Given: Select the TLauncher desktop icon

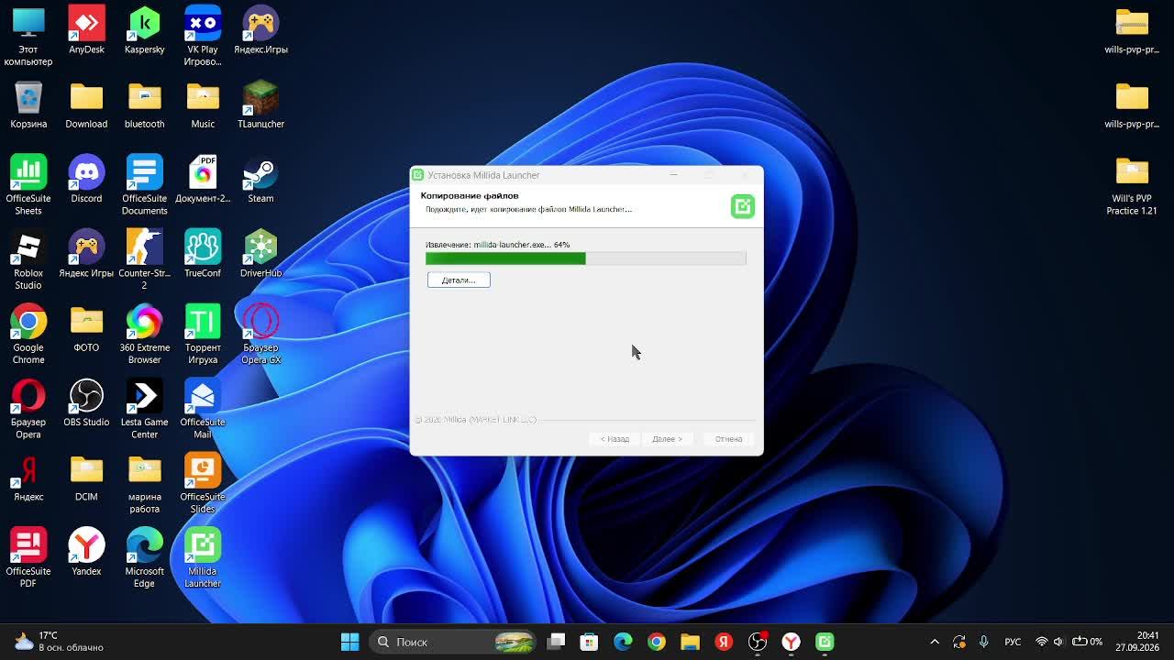Looking at the screenshot, I should [260, 105].
